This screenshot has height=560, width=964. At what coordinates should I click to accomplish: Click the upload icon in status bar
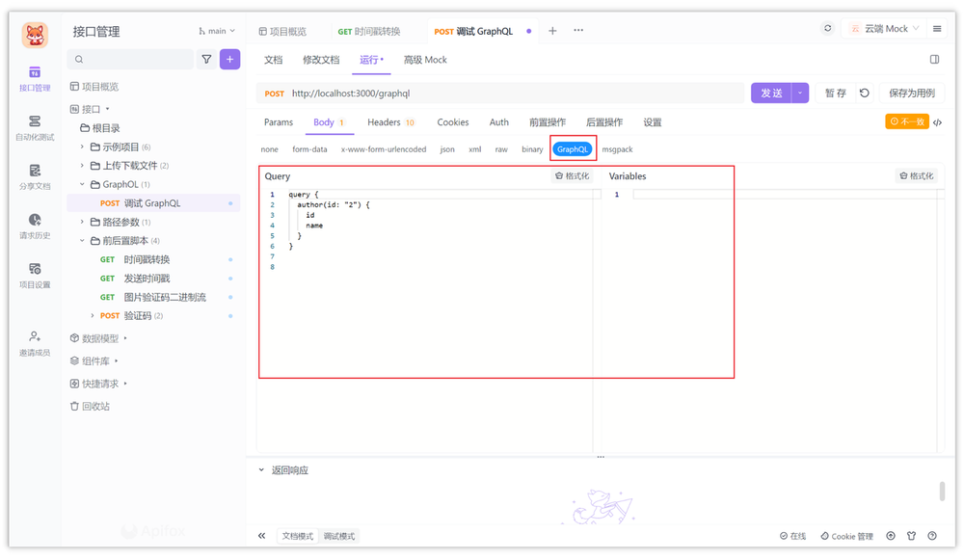point(890,536)
